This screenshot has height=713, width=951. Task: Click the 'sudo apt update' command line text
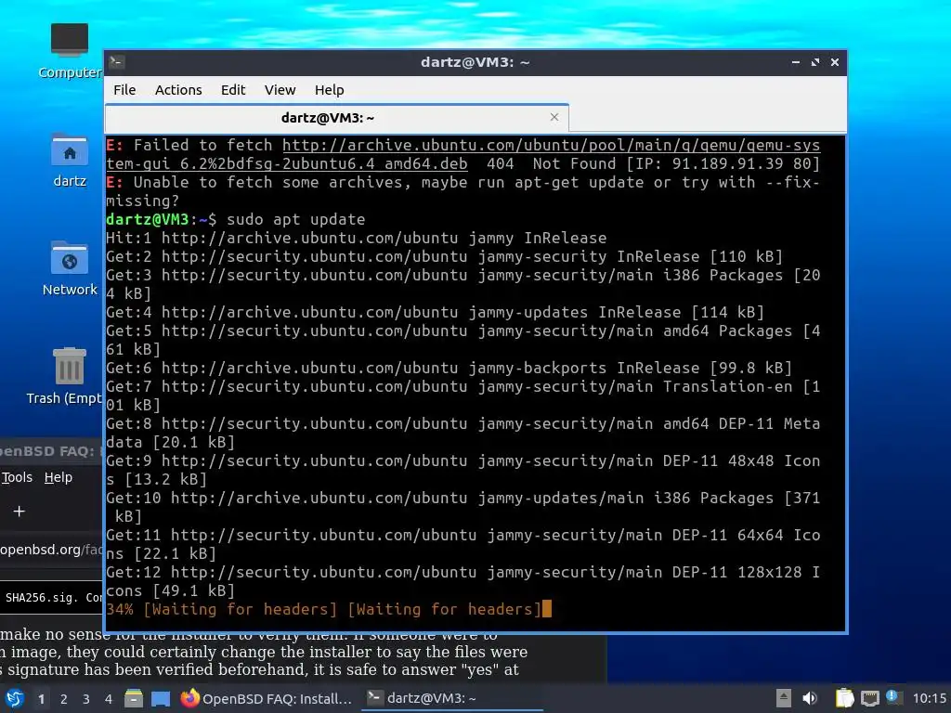coord(296,219)
